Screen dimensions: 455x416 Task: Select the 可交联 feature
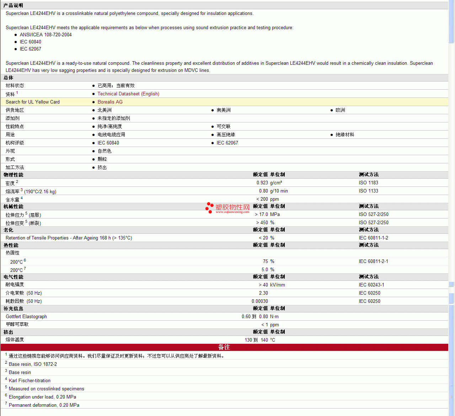[224, 127]
